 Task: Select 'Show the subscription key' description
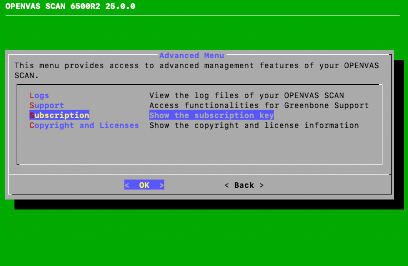pyautogui.click(x=211, y=115)
